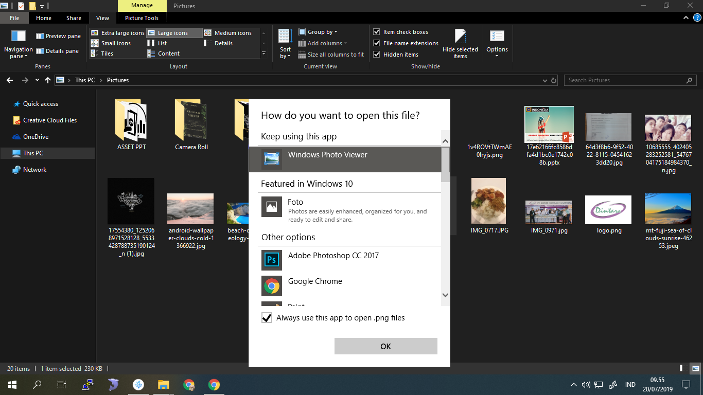703x395 pixels.
Task: Switch to Content layout
Action: pyautogui.click(x=163, y=53)
